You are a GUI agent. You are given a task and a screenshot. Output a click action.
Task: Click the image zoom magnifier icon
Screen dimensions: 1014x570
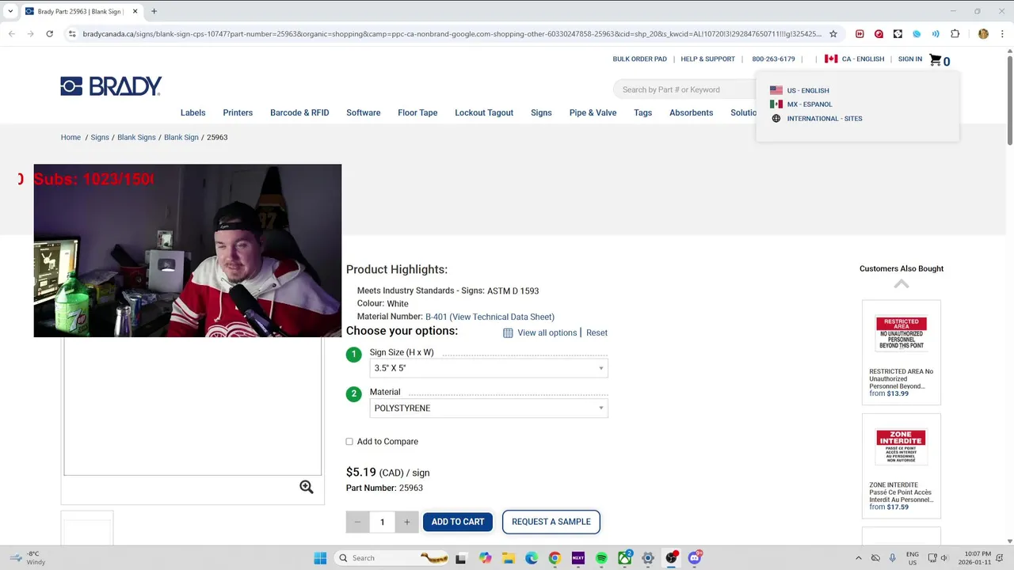pos(307,487)
